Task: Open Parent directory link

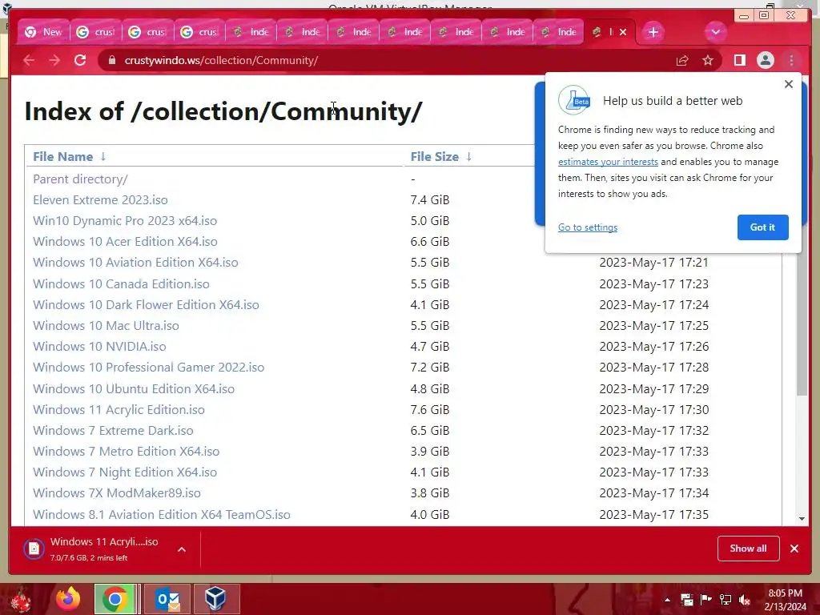Action: pyautogui.click(x=80, y=179)
